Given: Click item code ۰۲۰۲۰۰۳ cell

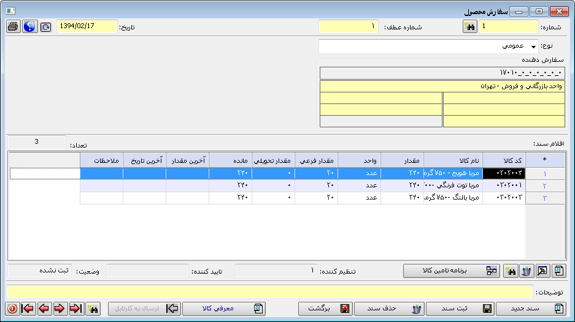Looking at the screenshot, I should pos(504,198).
